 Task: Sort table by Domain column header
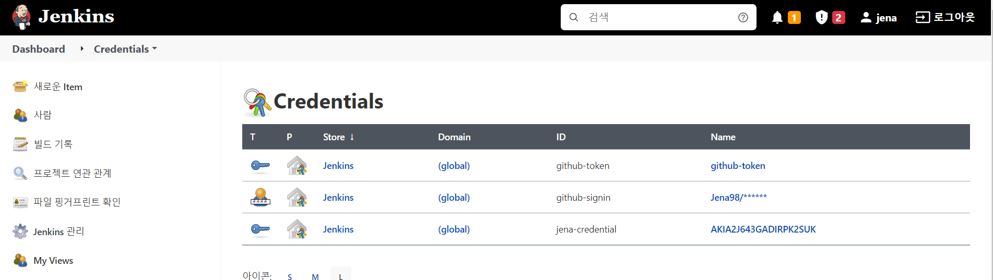coord(454,137)
